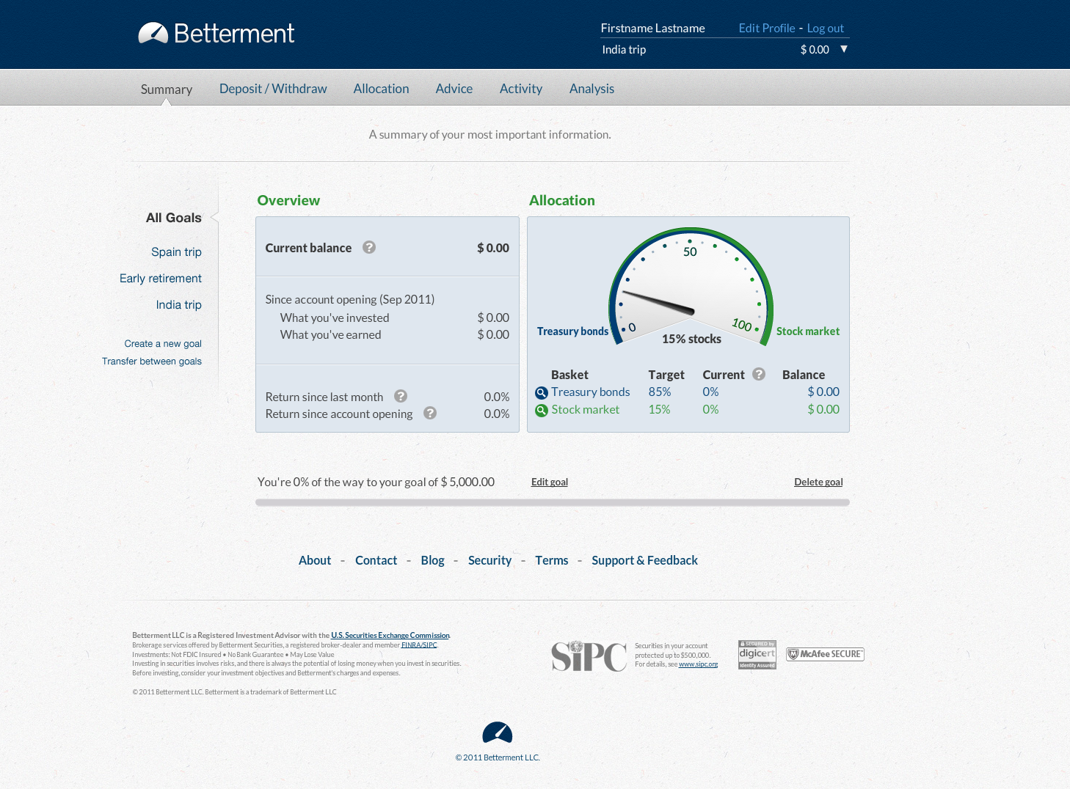
Task: Open the Deposit / Withdraw tab
Action: click(273, 89)
